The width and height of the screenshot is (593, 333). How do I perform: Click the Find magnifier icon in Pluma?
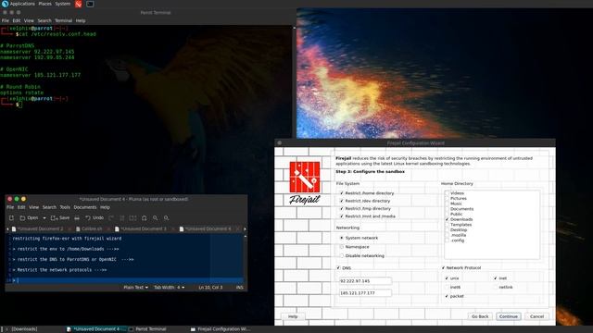pos(156,218)
